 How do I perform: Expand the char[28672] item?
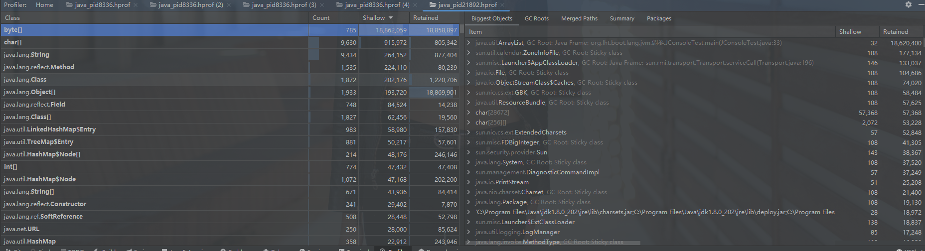[469, 113]
